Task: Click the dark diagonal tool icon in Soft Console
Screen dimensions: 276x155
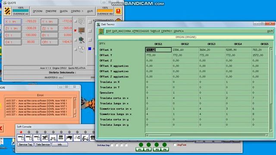Action: click(x=69, y=138)
